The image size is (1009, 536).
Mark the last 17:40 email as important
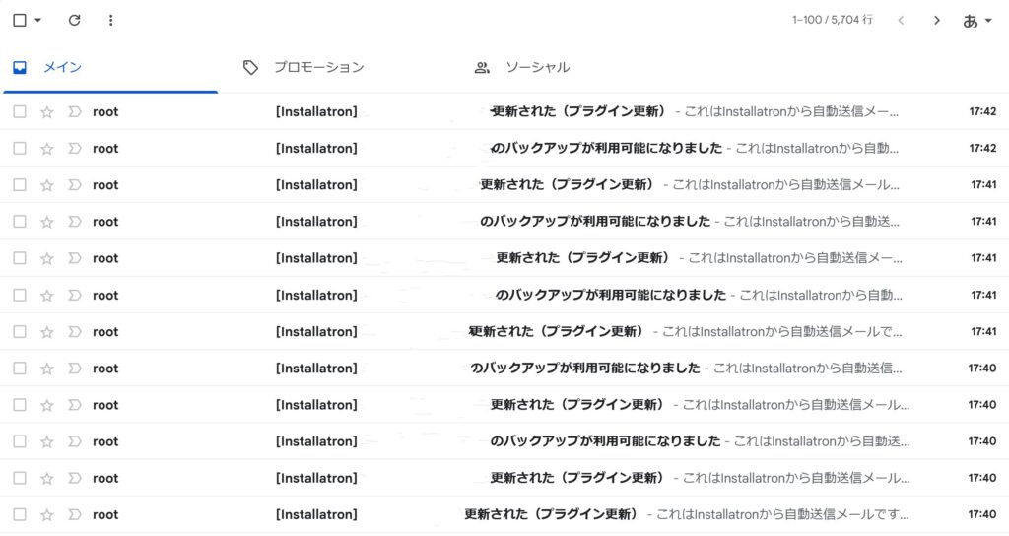tap(74, 514)
